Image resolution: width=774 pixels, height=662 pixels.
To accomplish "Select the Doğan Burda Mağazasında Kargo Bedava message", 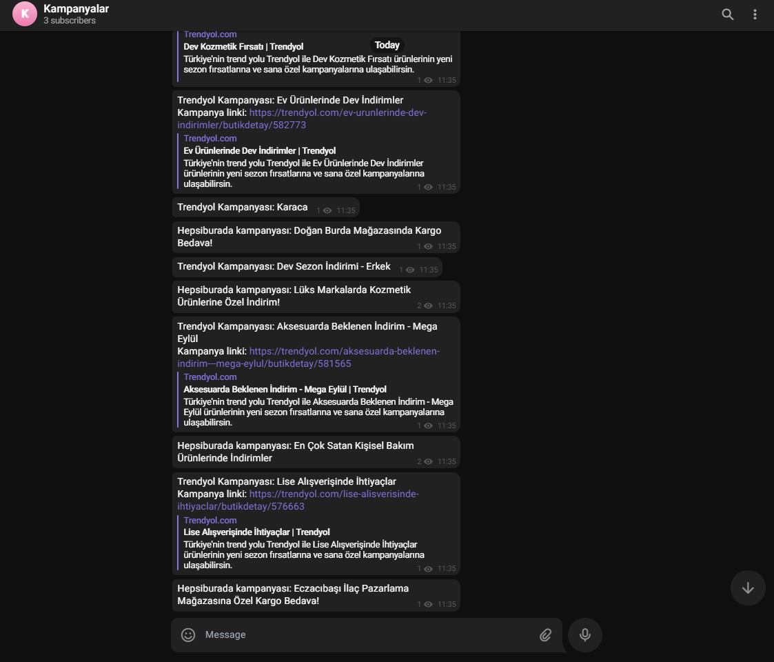I will [316, 237].
